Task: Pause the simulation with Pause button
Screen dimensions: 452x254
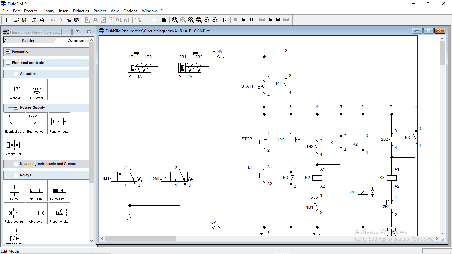Action: [x=251, y=20]
